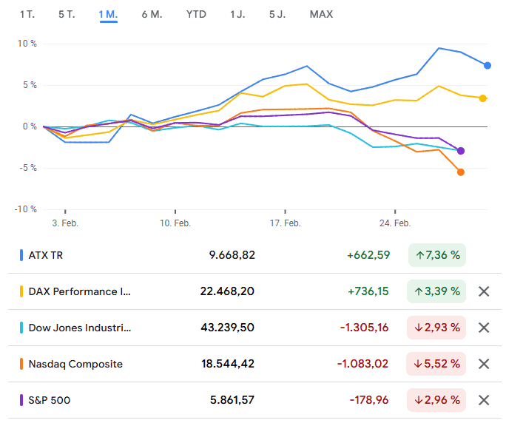Click the blue ATX TR color marker
Screen dimensions: 506x423
point(21,255)
